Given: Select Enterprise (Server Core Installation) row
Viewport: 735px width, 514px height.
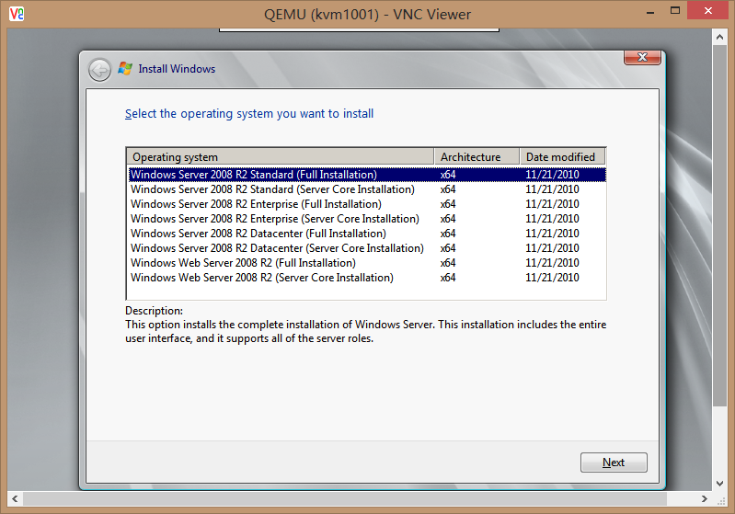Looking at the screenshot, I should coord(367,219).
